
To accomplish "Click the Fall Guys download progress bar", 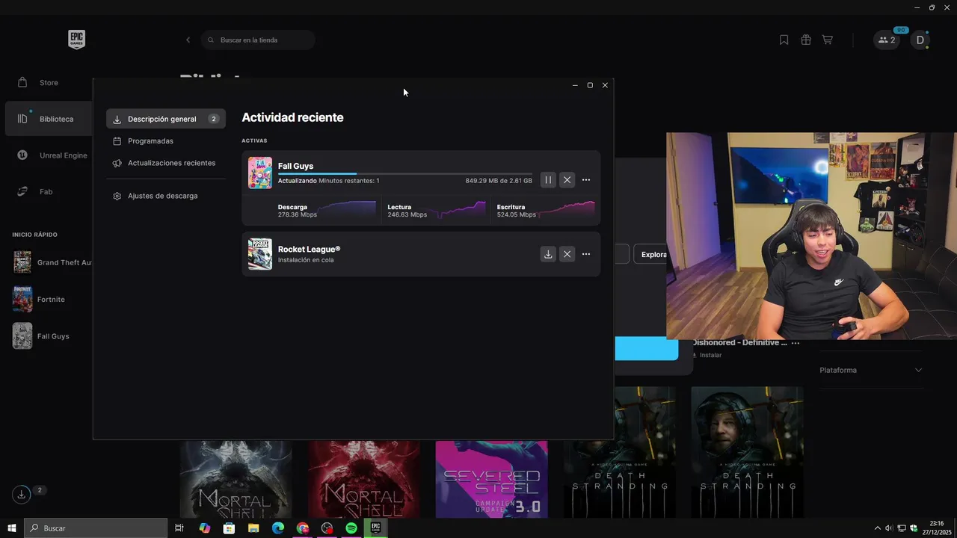I will [405, 173].
